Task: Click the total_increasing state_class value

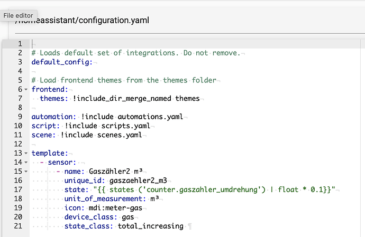Action: tap(151, 226)
